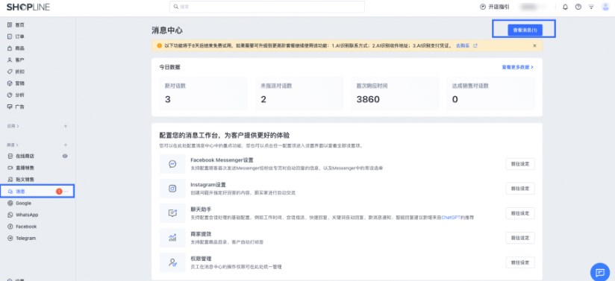
Task: Open 折扣 in the sidebar
Action: [16, 72]
